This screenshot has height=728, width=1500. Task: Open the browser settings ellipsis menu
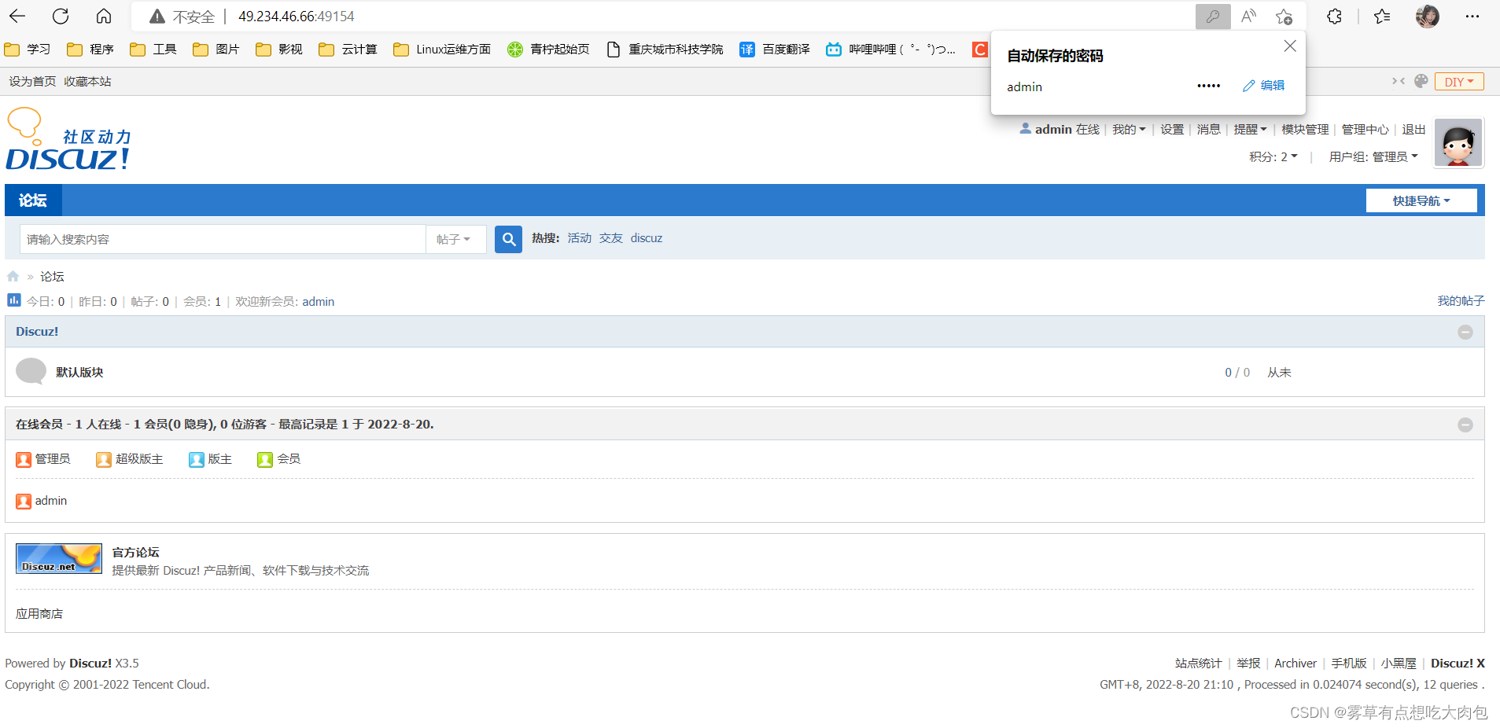(x=1472, y=17)
